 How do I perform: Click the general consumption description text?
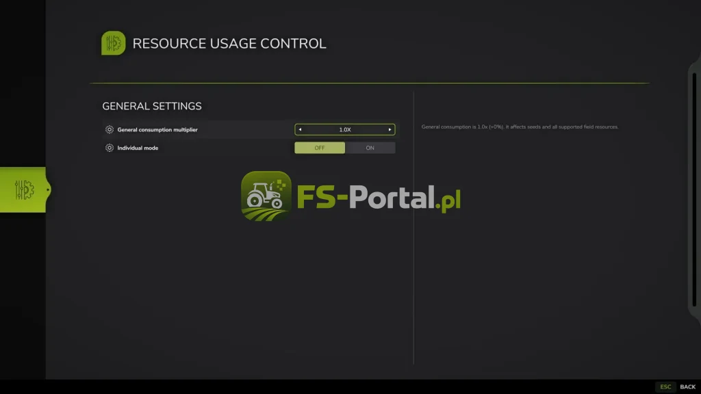tap(520, 127)
